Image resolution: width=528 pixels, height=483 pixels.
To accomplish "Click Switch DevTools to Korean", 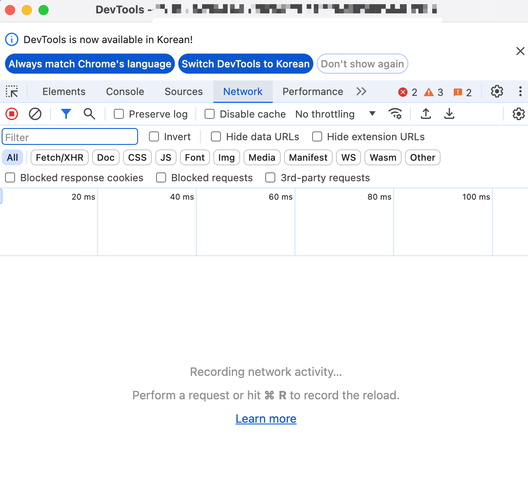I will coord(246,64).
